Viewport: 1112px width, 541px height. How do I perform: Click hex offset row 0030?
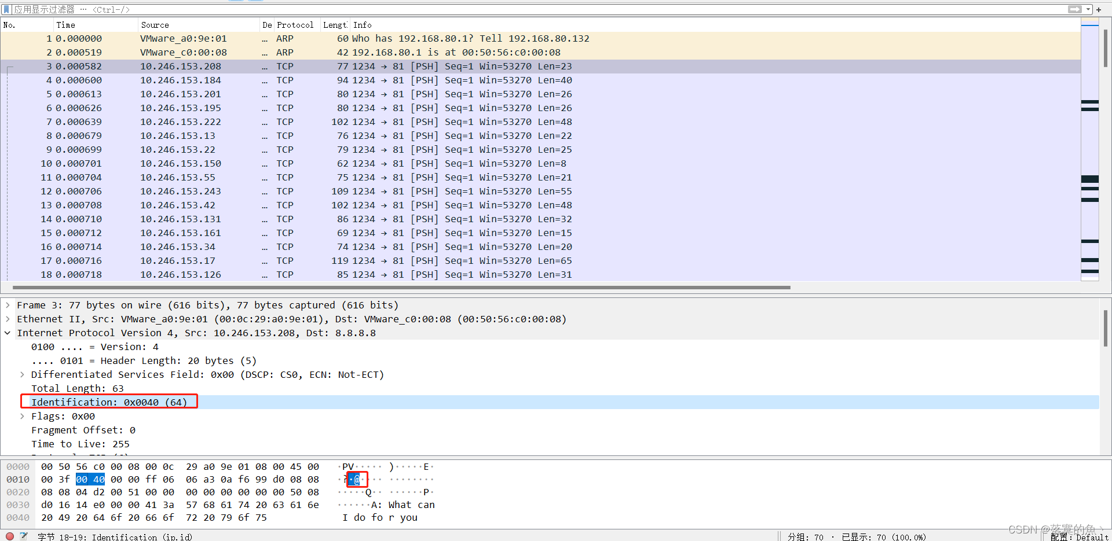coord(18,505)
